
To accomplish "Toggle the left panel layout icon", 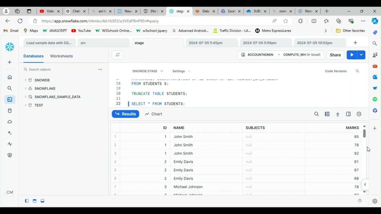I will 27,201.
